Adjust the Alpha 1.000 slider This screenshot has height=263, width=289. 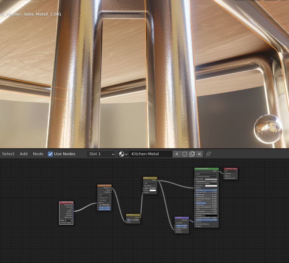click(206, 220)
